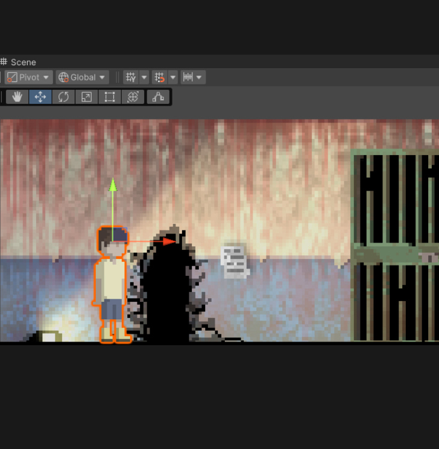Expand snap increment options arrow
439x449 pixels.
(x=200, y=77)
